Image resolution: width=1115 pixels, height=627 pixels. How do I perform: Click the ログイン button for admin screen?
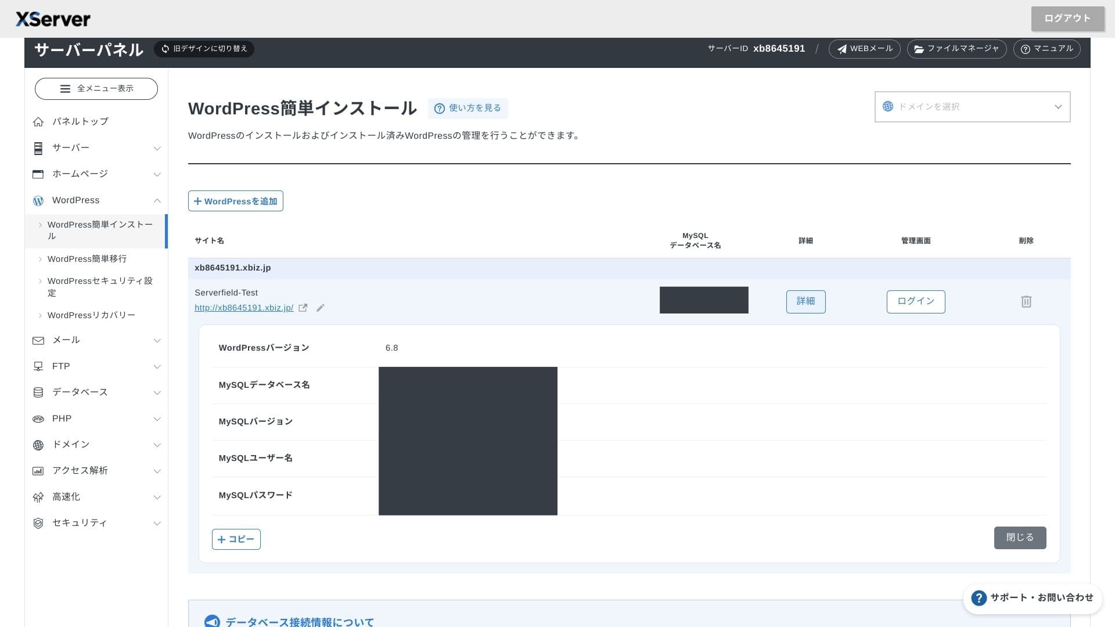point(916,301)
